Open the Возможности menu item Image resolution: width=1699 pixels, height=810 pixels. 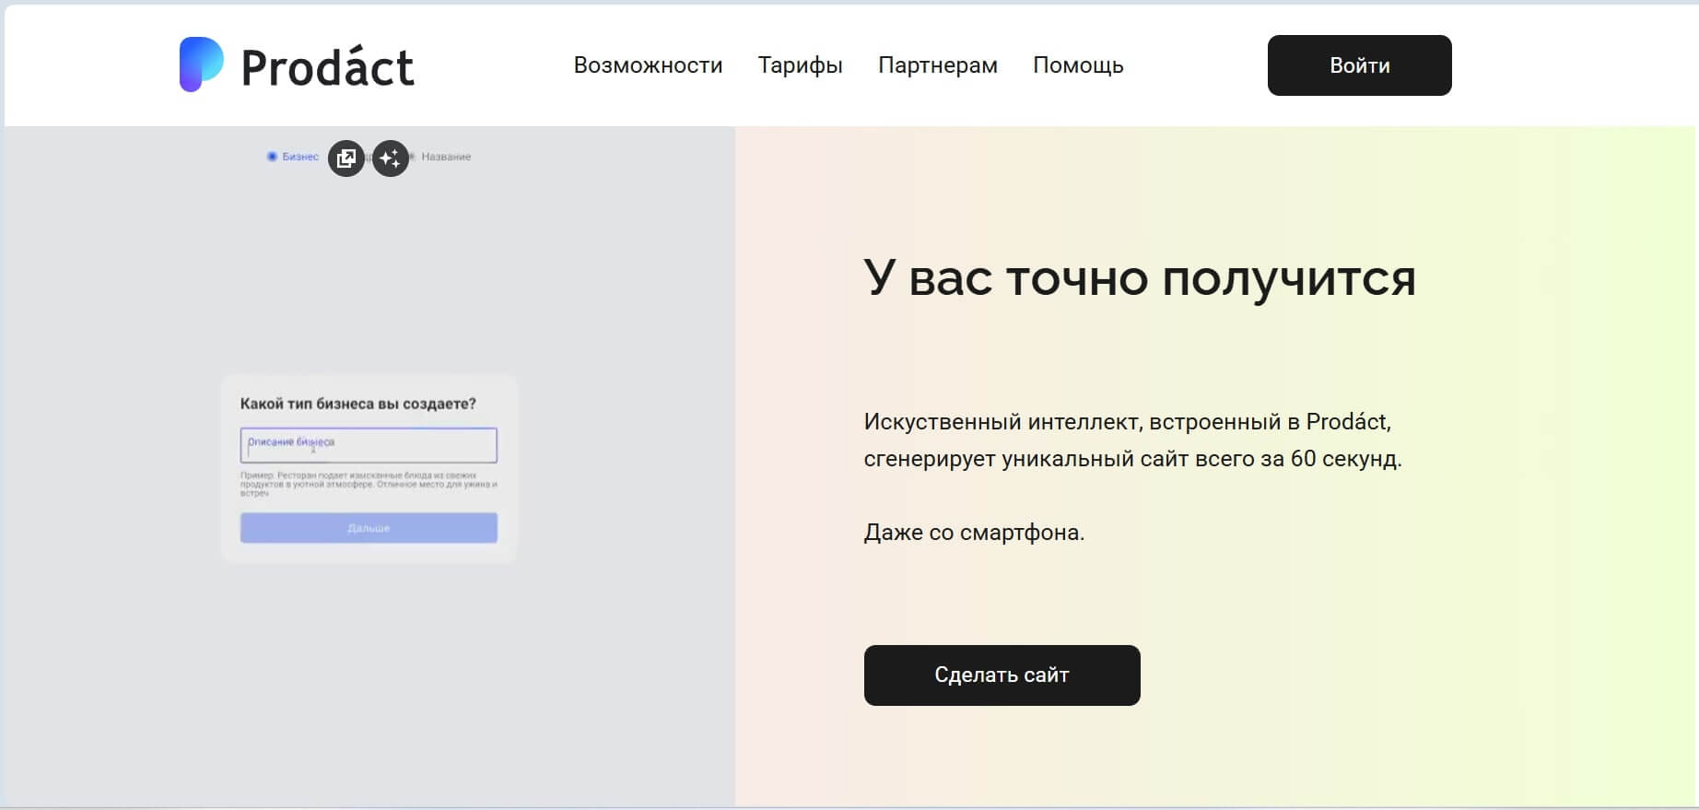648,65
